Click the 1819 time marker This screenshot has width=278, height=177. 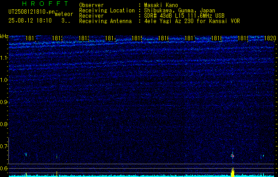244,38
